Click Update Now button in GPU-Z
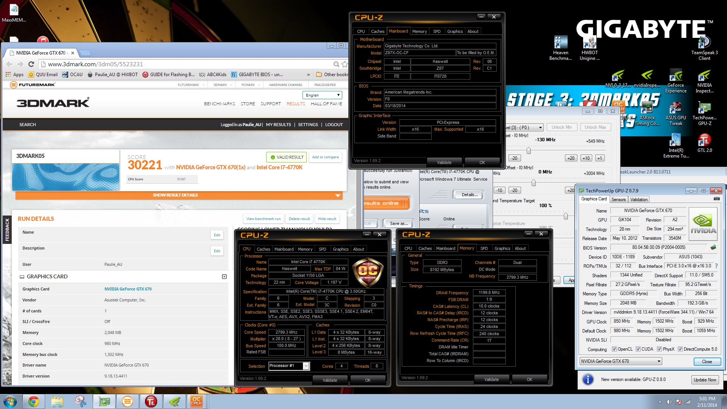The height and width of the screenshot is (409, 727). 705,380
